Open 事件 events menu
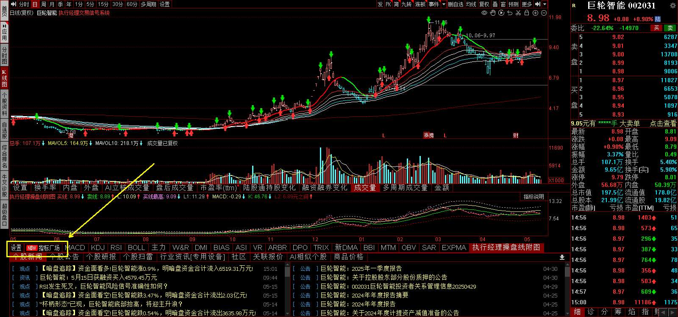 [x=434, y=4]
